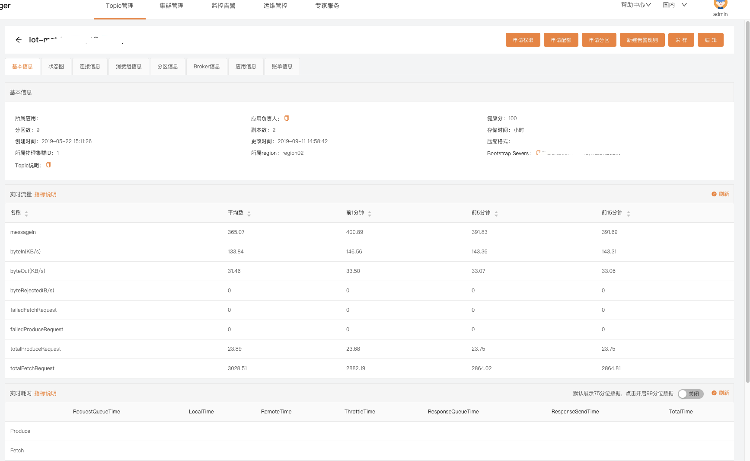750x461 pixels.
Task: Click the messageIn average value 365.07
Action: [236, 232]
